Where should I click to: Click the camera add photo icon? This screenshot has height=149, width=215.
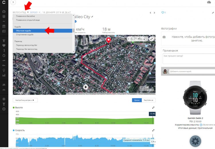pyautogui.click(x=164, y=37)
